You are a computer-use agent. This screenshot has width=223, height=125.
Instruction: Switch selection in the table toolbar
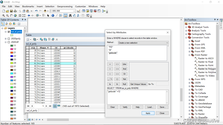click(x=45, y=40)
